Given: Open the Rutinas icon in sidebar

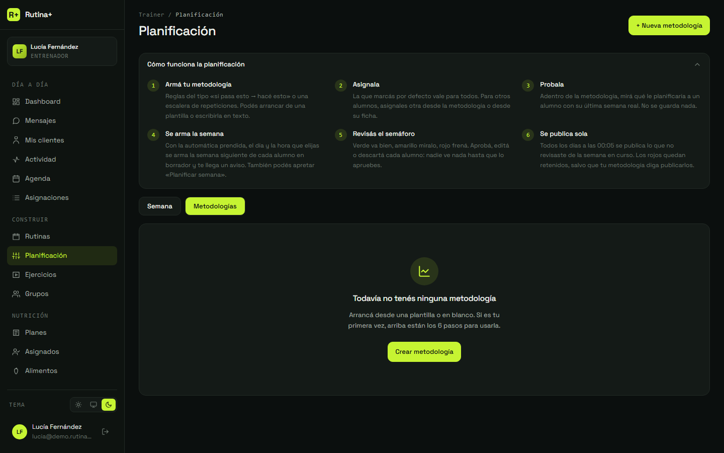Looking at the screenshot, I should click(16, 237).
